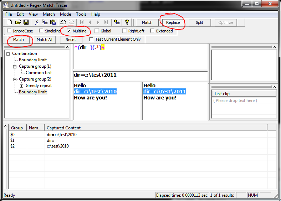Select the $2 captured row c:\test\2010
The height and width of the screenshot is (201, 281).
[x=143, y=146]
